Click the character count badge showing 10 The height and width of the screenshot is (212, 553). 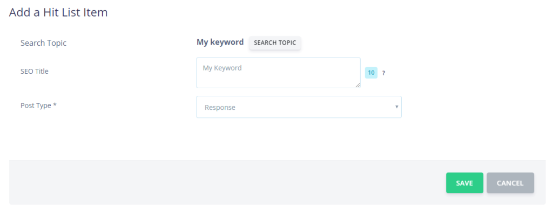tap(371, 73)
